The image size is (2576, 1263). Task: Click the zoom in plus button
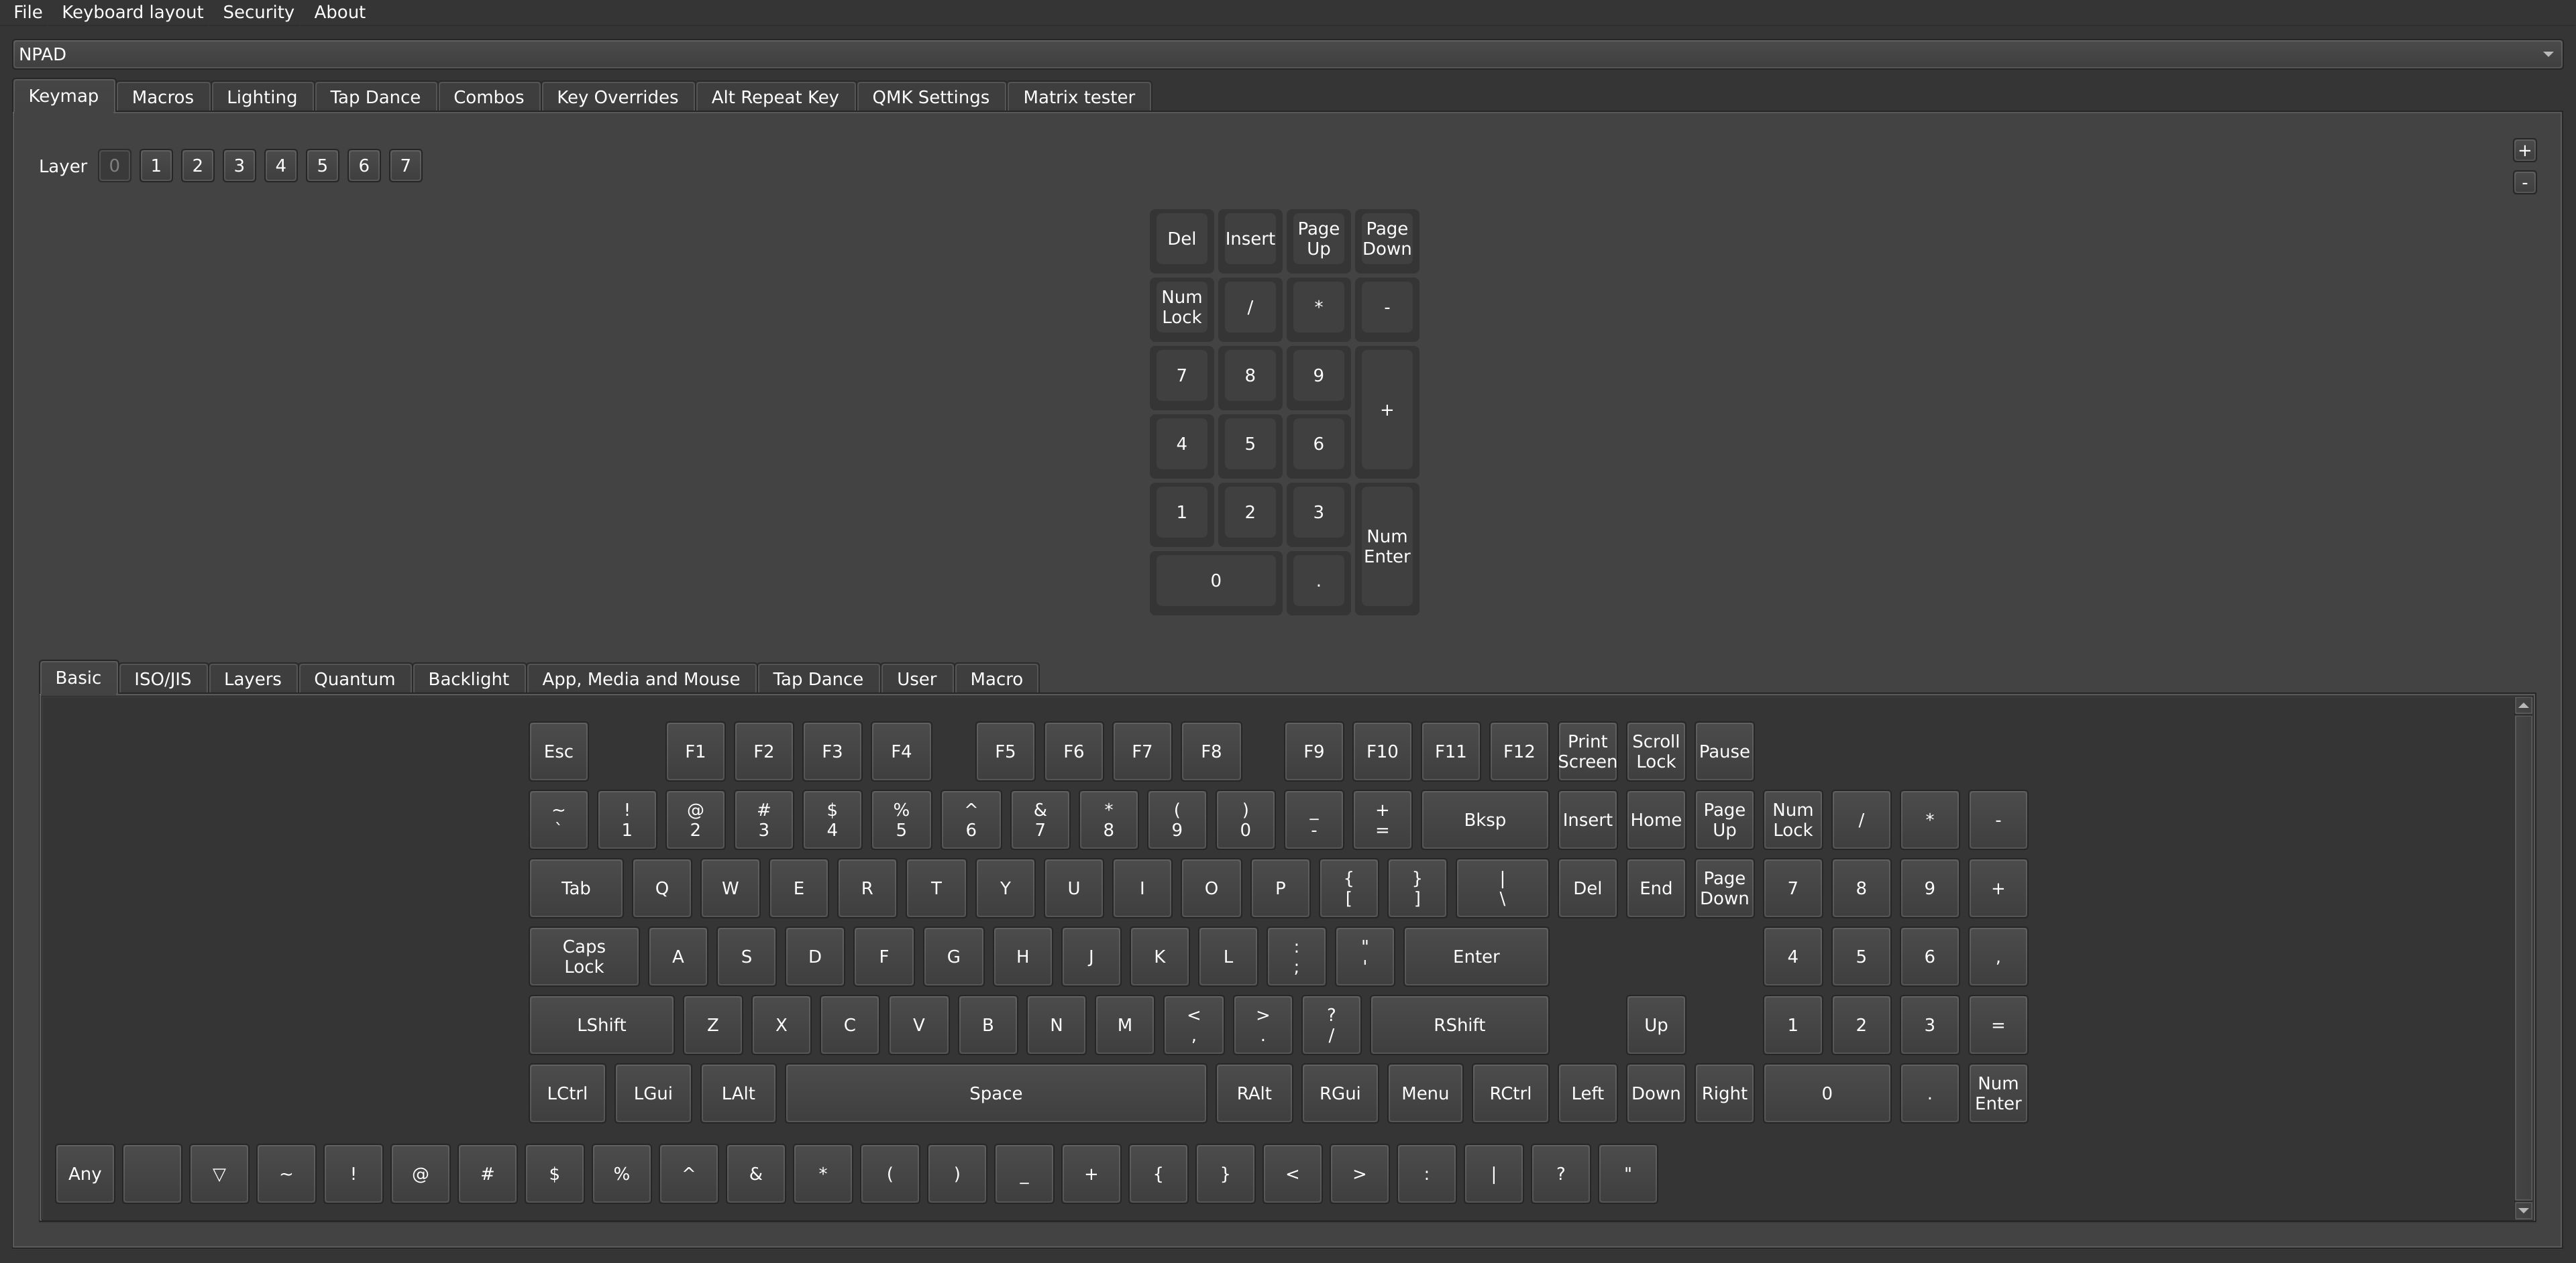coord(2524,151)
